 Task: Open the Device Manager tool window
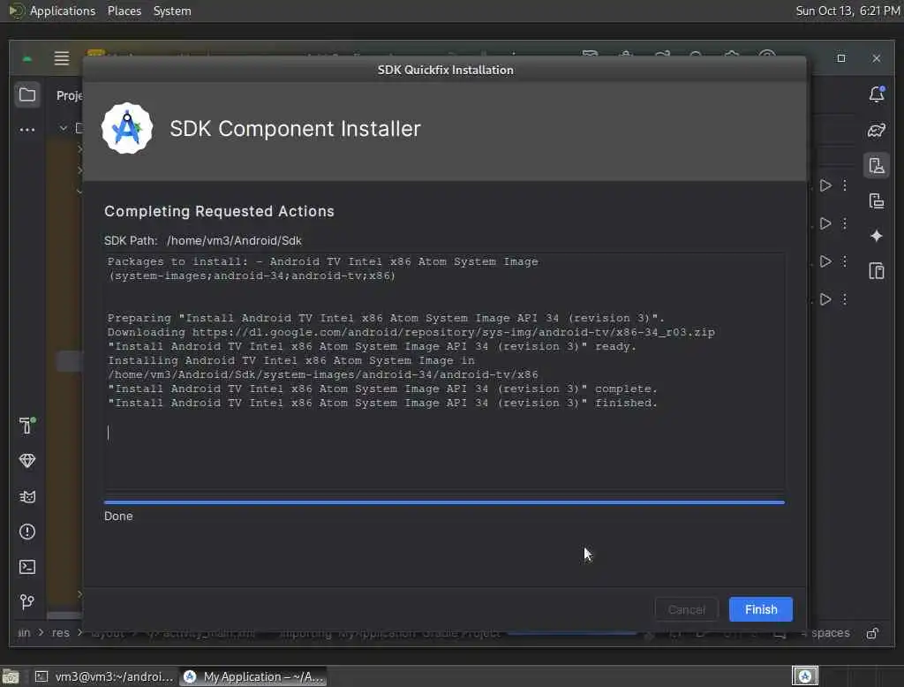click(877, 165)
